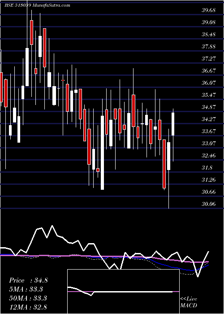Viewport: 224px width, 314px height.
Task: Click the 36.07 price axis label
Action: click(209, 83)
